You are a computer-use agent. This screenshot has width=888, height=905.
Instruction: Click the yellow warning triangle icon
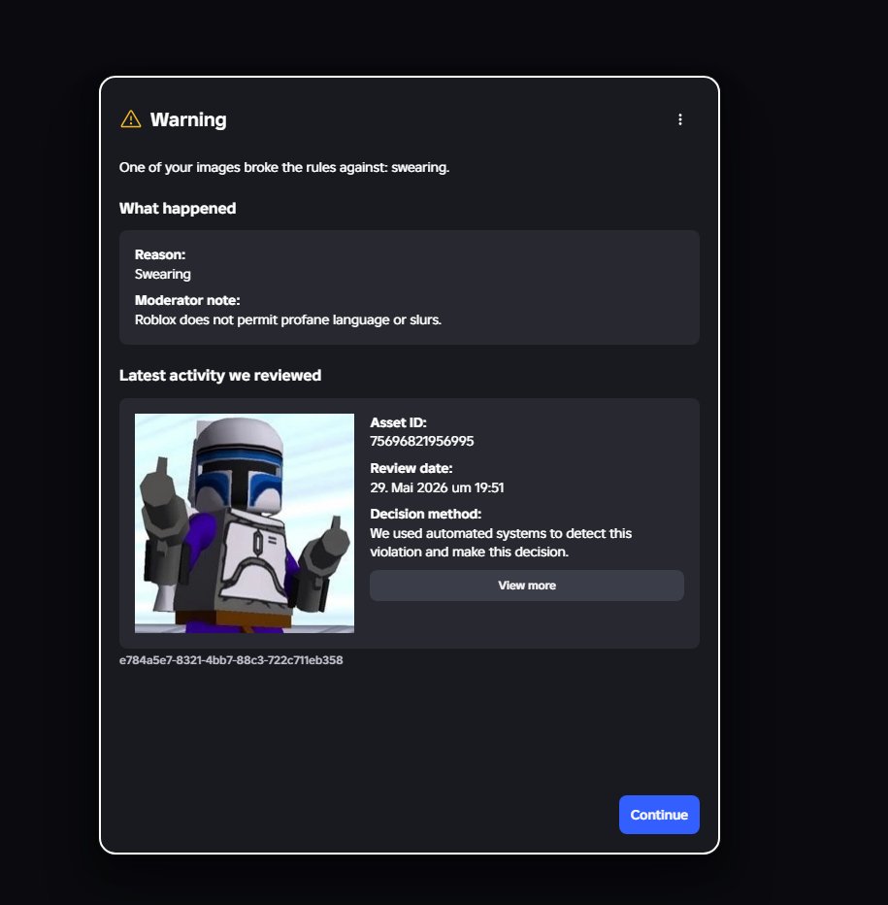pos(131,119)
